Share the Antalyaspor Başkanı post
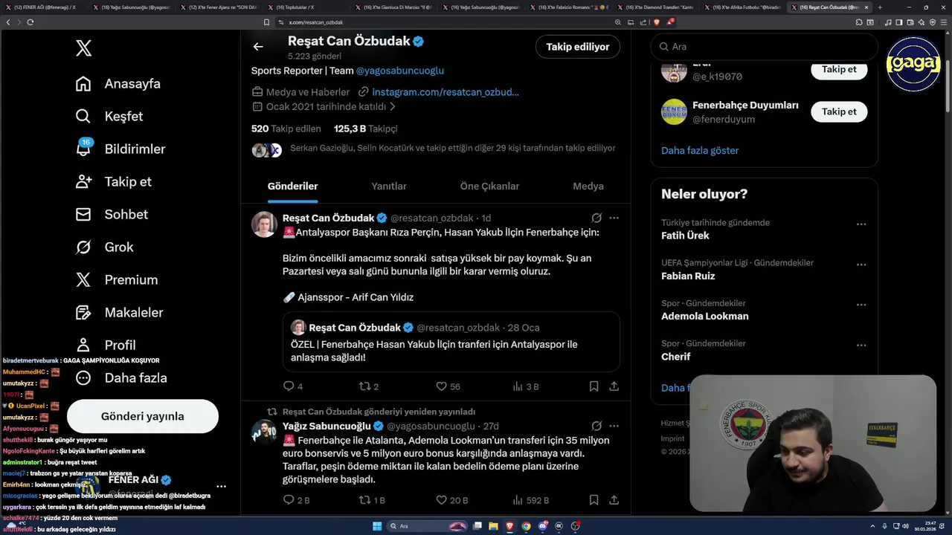 point(614,386)
